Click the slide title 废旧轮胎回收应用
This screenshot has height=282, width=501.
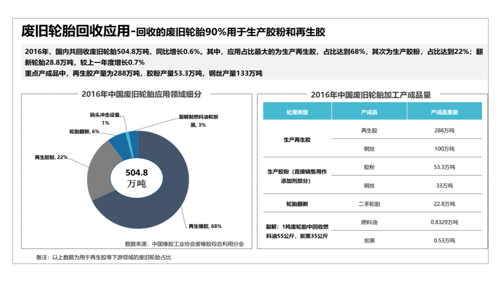point(75,31)
